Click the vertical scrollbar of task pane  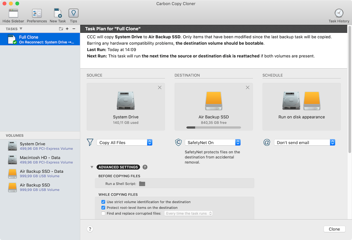349,90
